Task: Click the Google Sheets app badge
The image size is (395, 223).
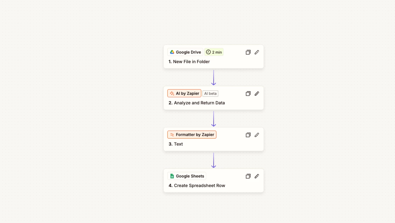Action: [x=187, y=176]
